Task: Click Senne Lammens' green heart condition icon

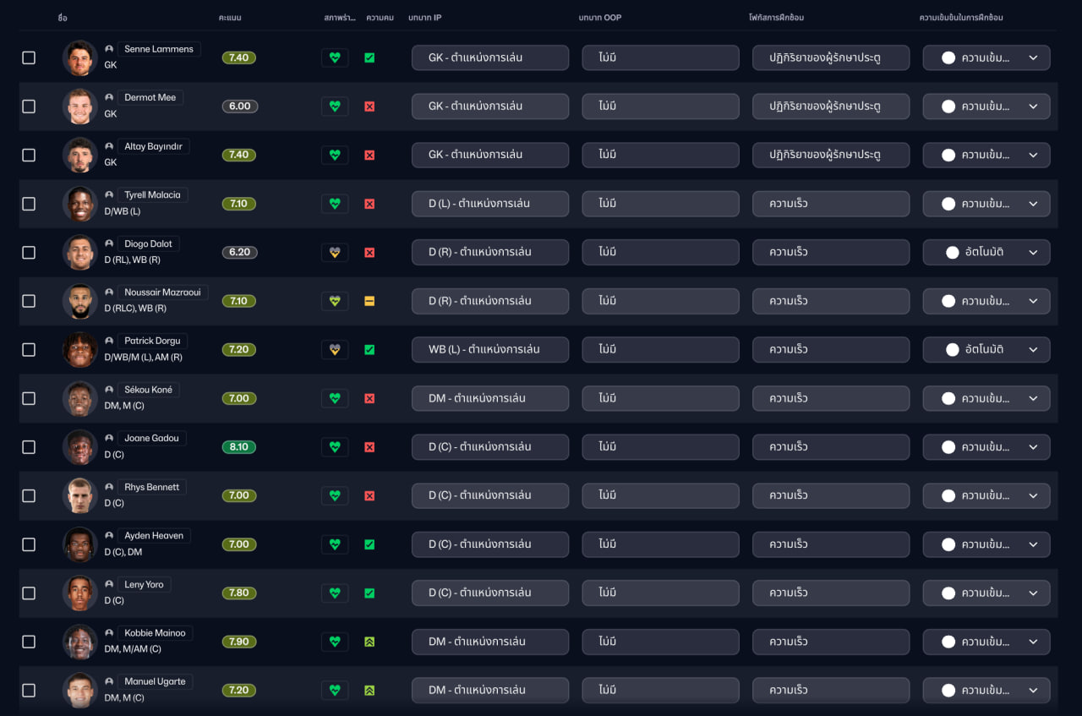Action: click(335, 57)
